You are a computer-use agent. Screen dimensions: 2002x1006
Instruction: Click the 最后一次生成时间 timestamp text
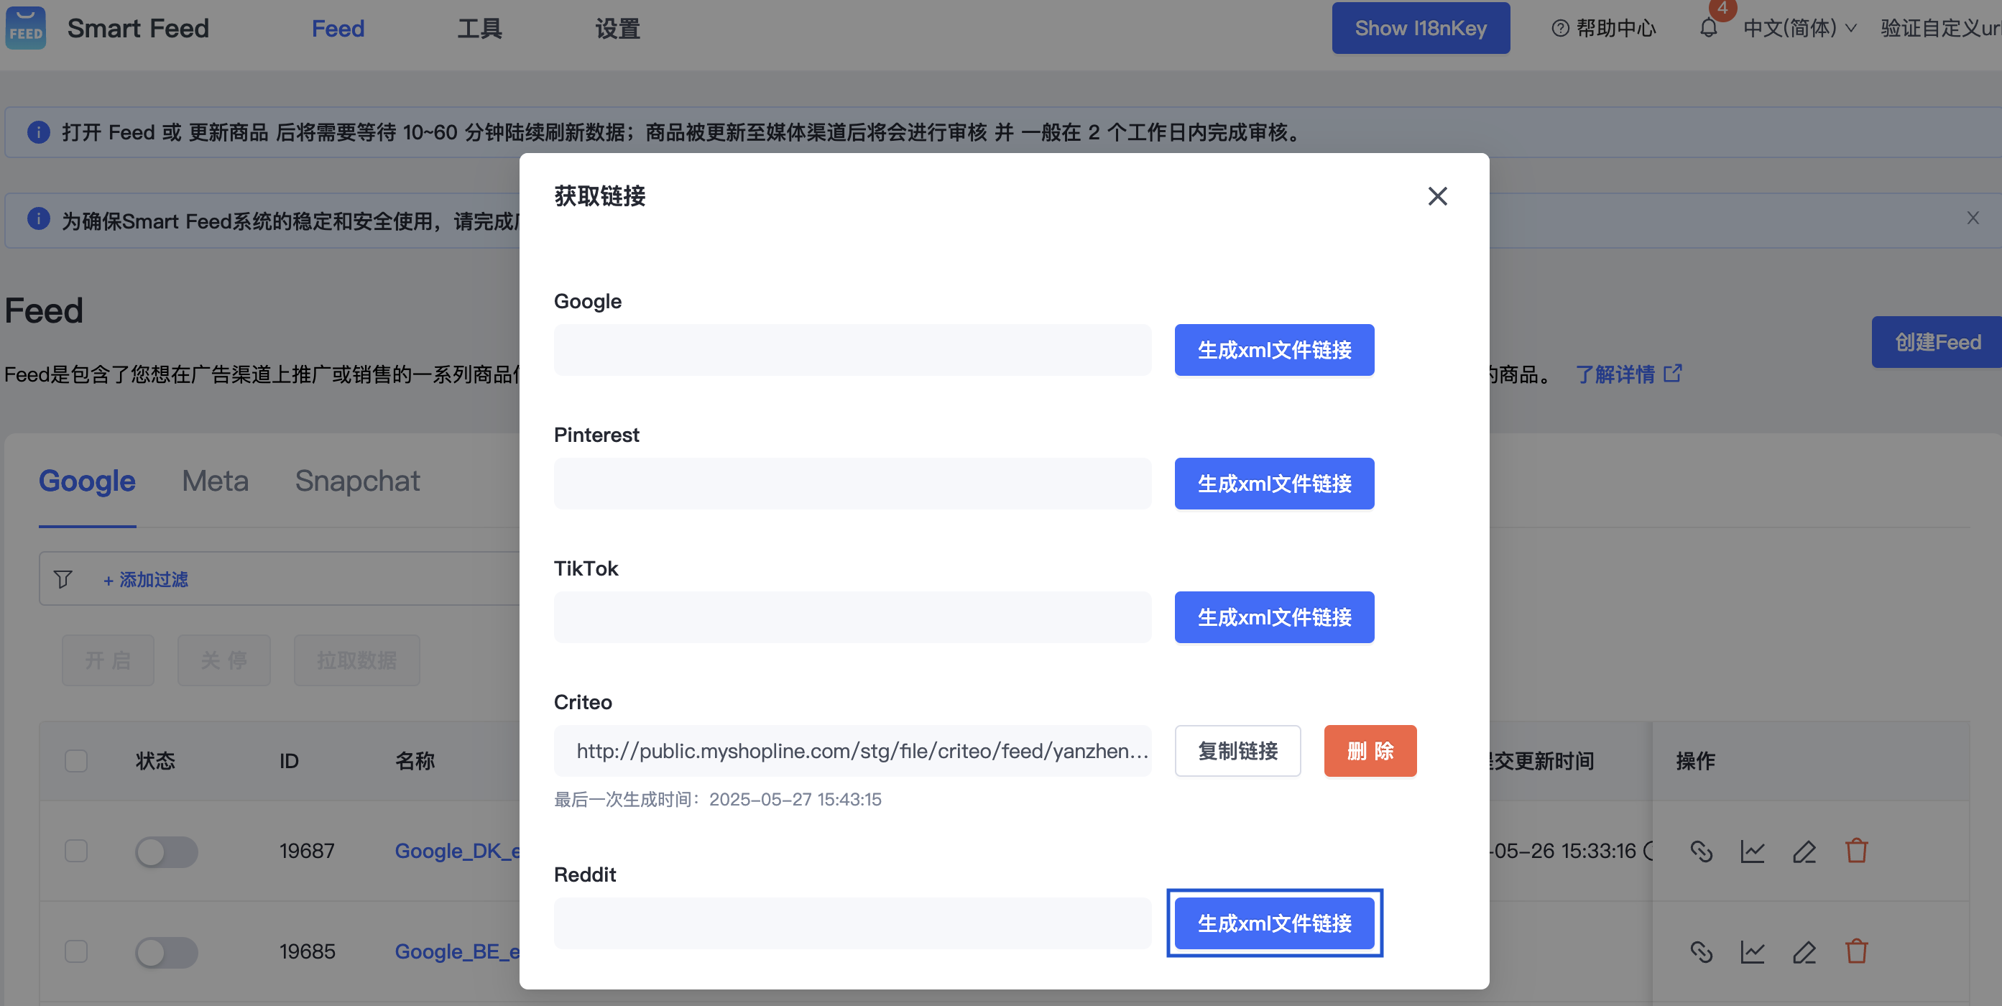pyautogui.click(x=717, y=799)
